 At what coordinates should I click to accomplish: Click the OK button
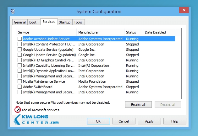click(98, 121)
